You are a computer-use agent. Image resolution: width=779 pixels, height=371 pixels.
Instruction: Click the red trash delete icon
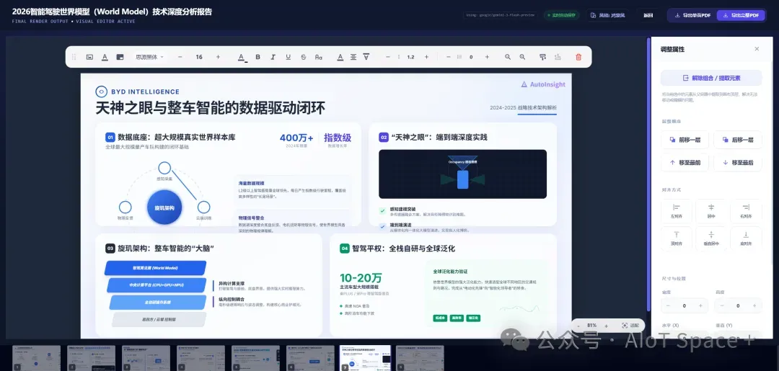[x=578, y=57]
